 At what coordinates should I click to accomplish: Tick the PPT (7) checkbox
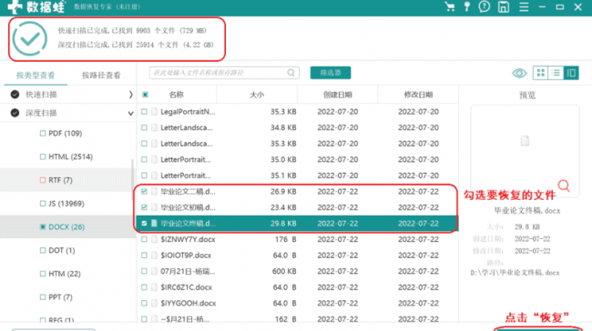coord(43,297)
